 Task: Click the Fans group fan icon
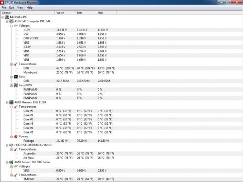[16, 77]
